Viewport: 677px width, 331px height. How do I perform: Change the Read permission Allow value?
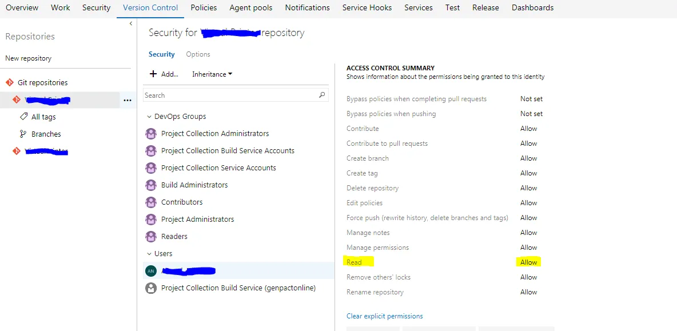(529, 262)
